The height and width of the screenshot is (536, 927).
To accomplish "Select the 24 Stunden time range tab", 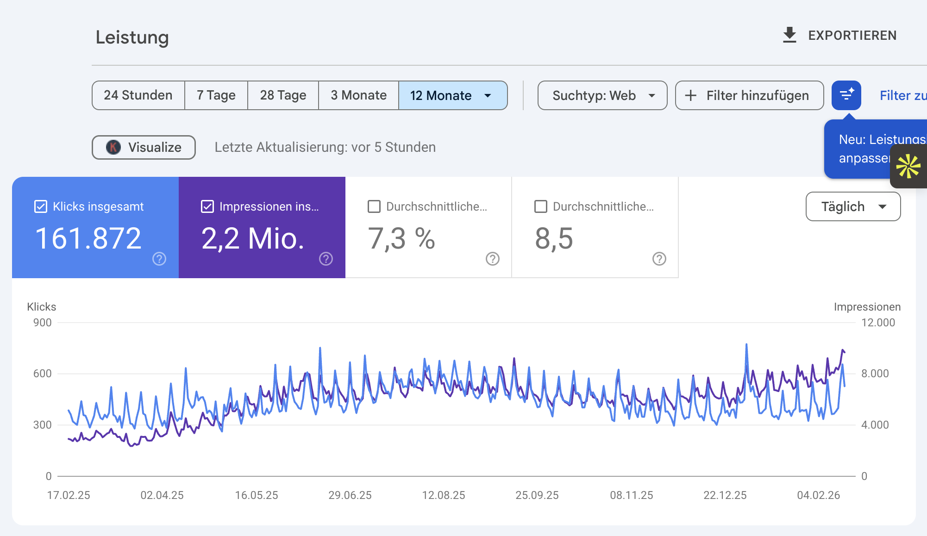I will tap(138, 95).
